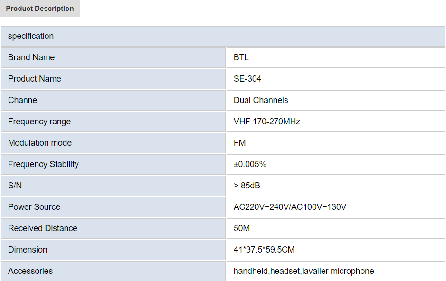446x281 pixels.
Task: Click the FM modulation value
Action: tap(239, 143)
